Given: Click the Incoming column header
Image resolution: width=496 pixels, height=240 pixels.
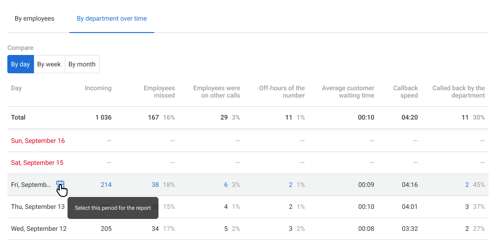Looking at the screenshot, I should [98, 88].
